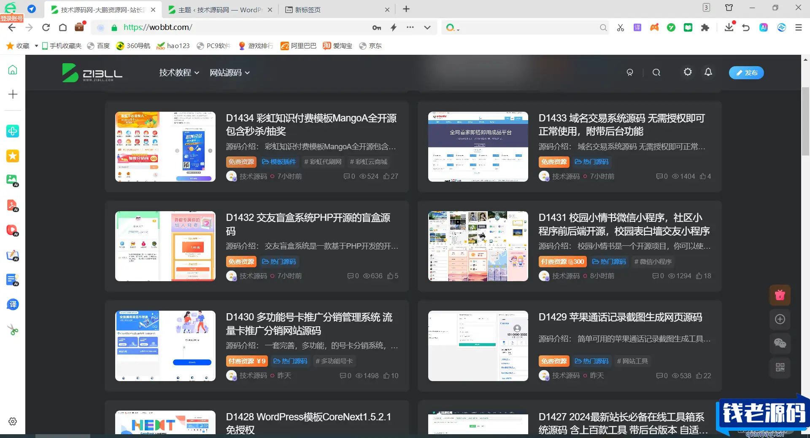Open the translate extension icon in toolbar
The image size is (810, 438).
point(637,27)
